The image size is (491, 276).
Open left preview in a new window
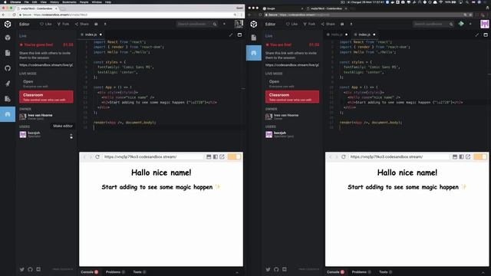(x=222, y=156)
